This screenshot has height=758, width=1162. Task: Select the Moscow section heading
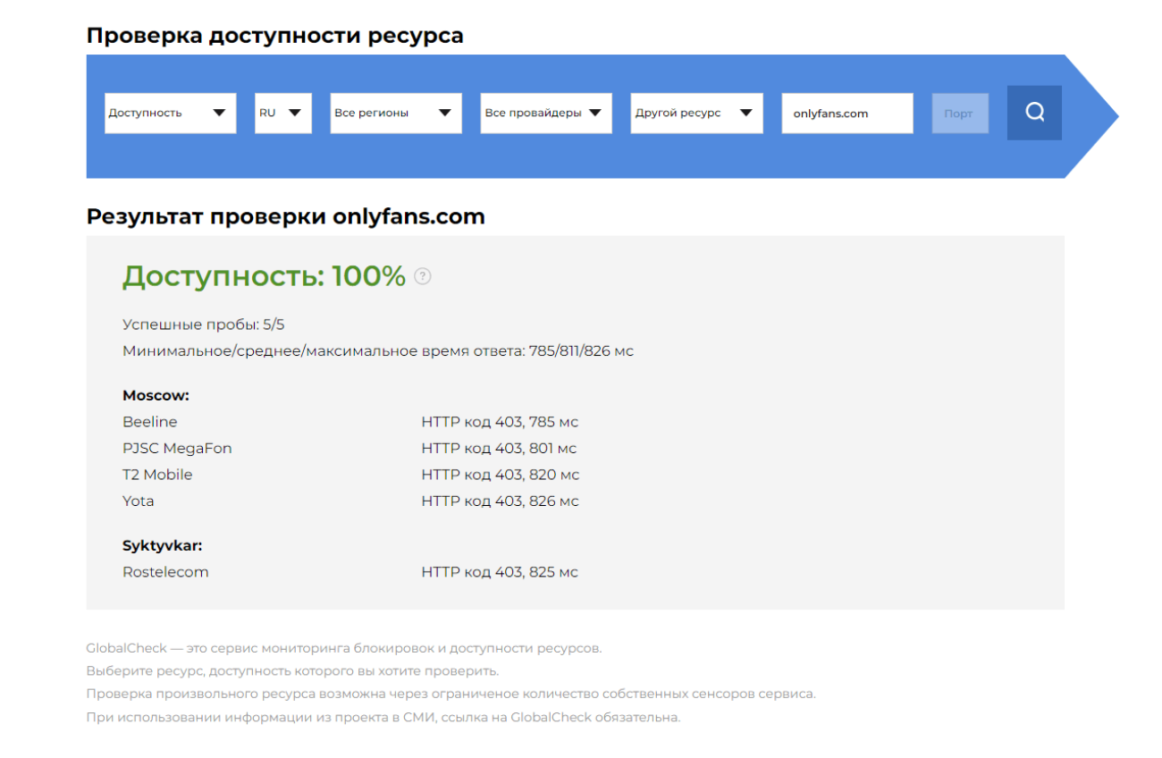click(x=156, y=394)
